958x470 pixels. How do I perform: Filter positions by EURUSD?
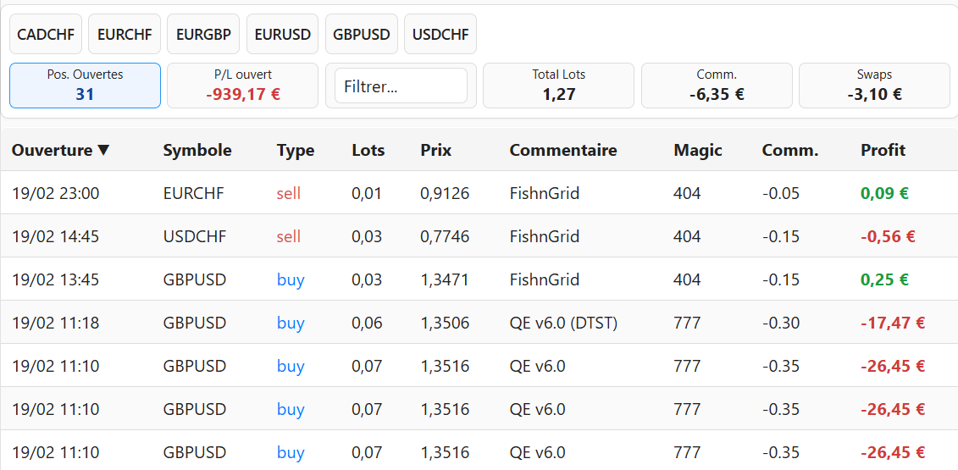[283, 35]
